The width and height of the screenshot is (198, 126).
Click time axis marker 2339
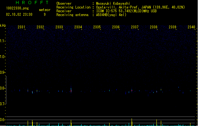[173, 27]
